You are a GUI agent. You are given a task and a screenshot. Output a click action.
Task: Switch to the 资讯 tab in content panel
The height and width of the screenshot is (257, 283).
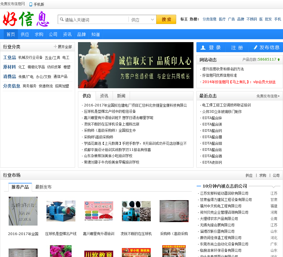(104, 96)
